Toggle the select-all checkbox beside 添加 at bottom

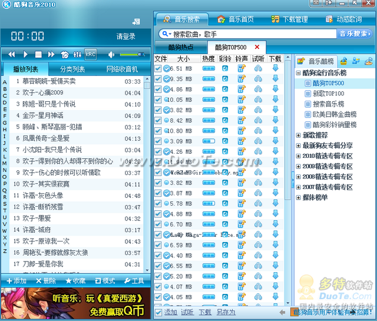coord(158,312)
